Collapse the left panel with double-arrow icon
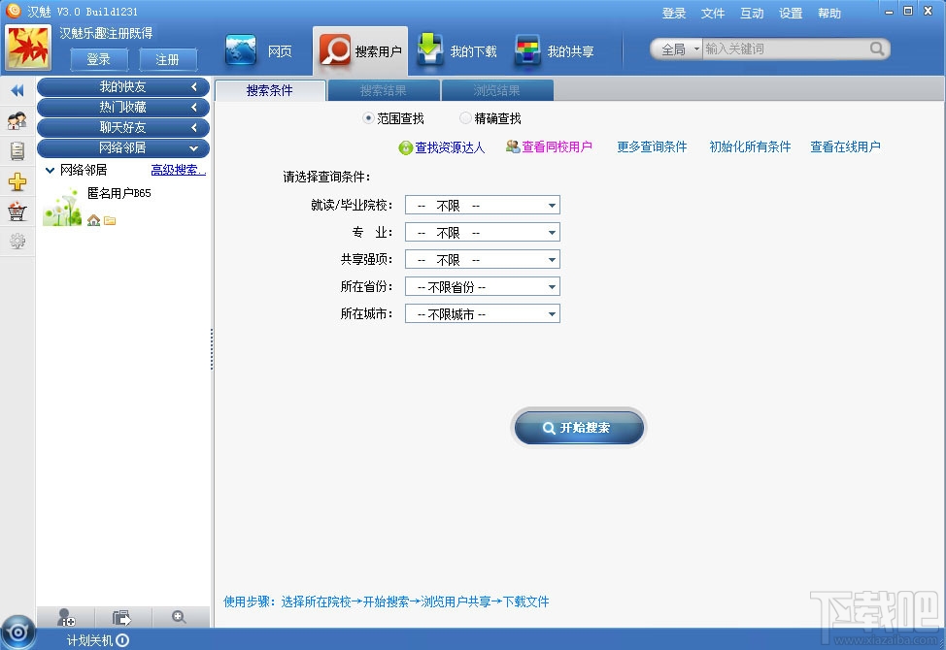 [x=17, y=90]
